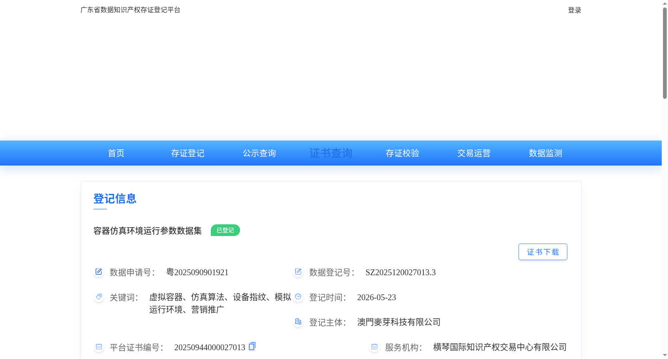The image size is (668, 359).
Task: Open the 首页 navigation tab
Action: point(116,153)
